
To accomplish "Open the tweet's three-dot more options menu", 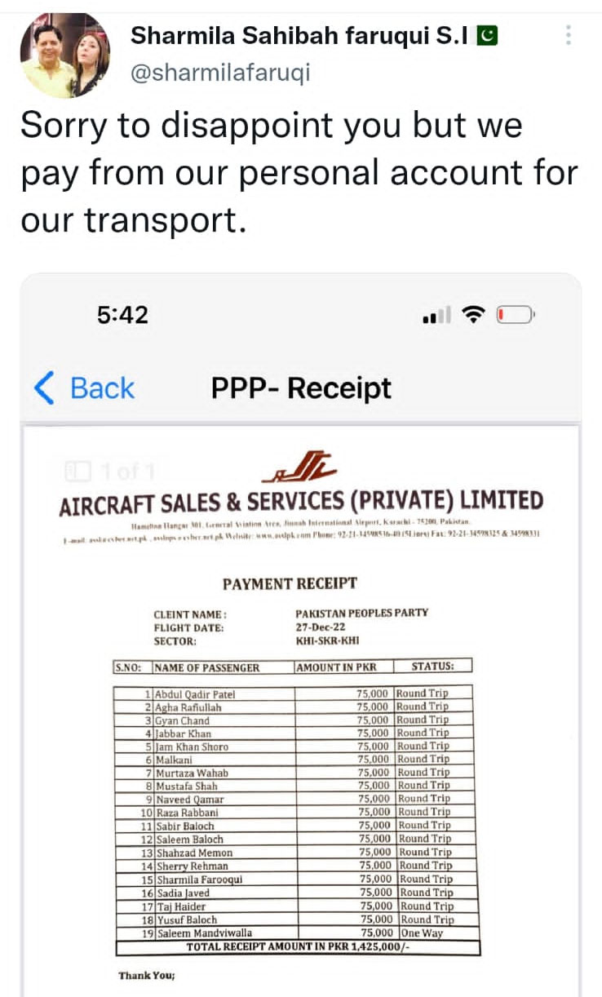I will [x=568, y=34].
